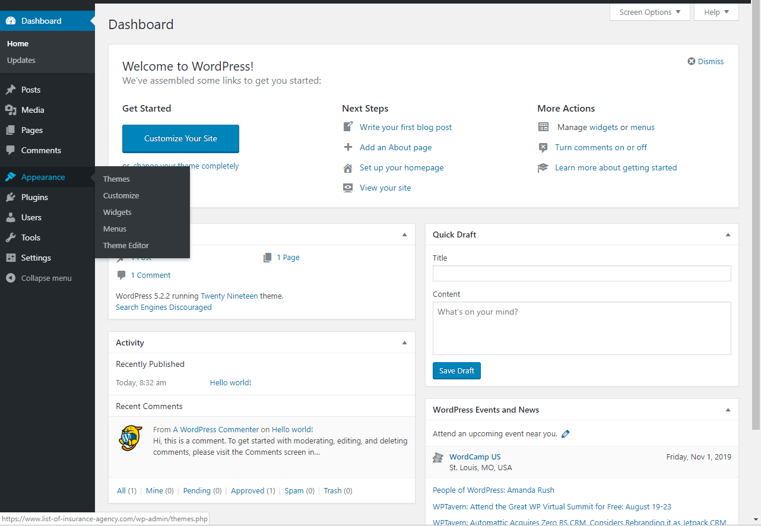Click the menus link in Manage widgets or menus

coord(642,127)
